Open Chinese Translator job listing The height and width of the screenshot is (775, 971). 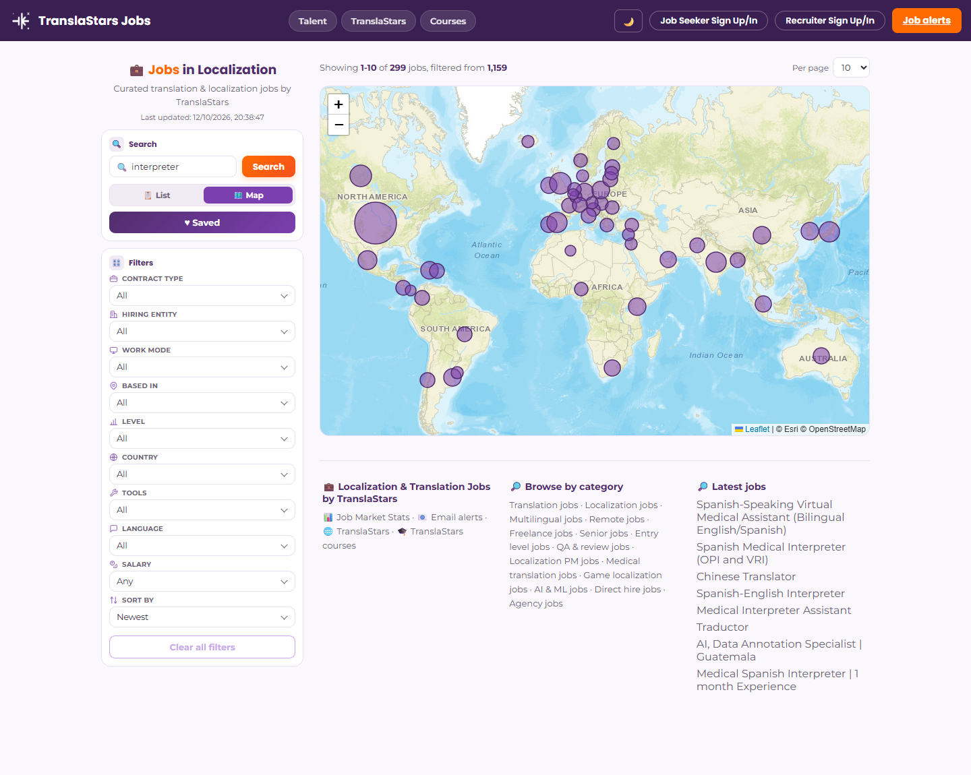(x=746, y=577)
